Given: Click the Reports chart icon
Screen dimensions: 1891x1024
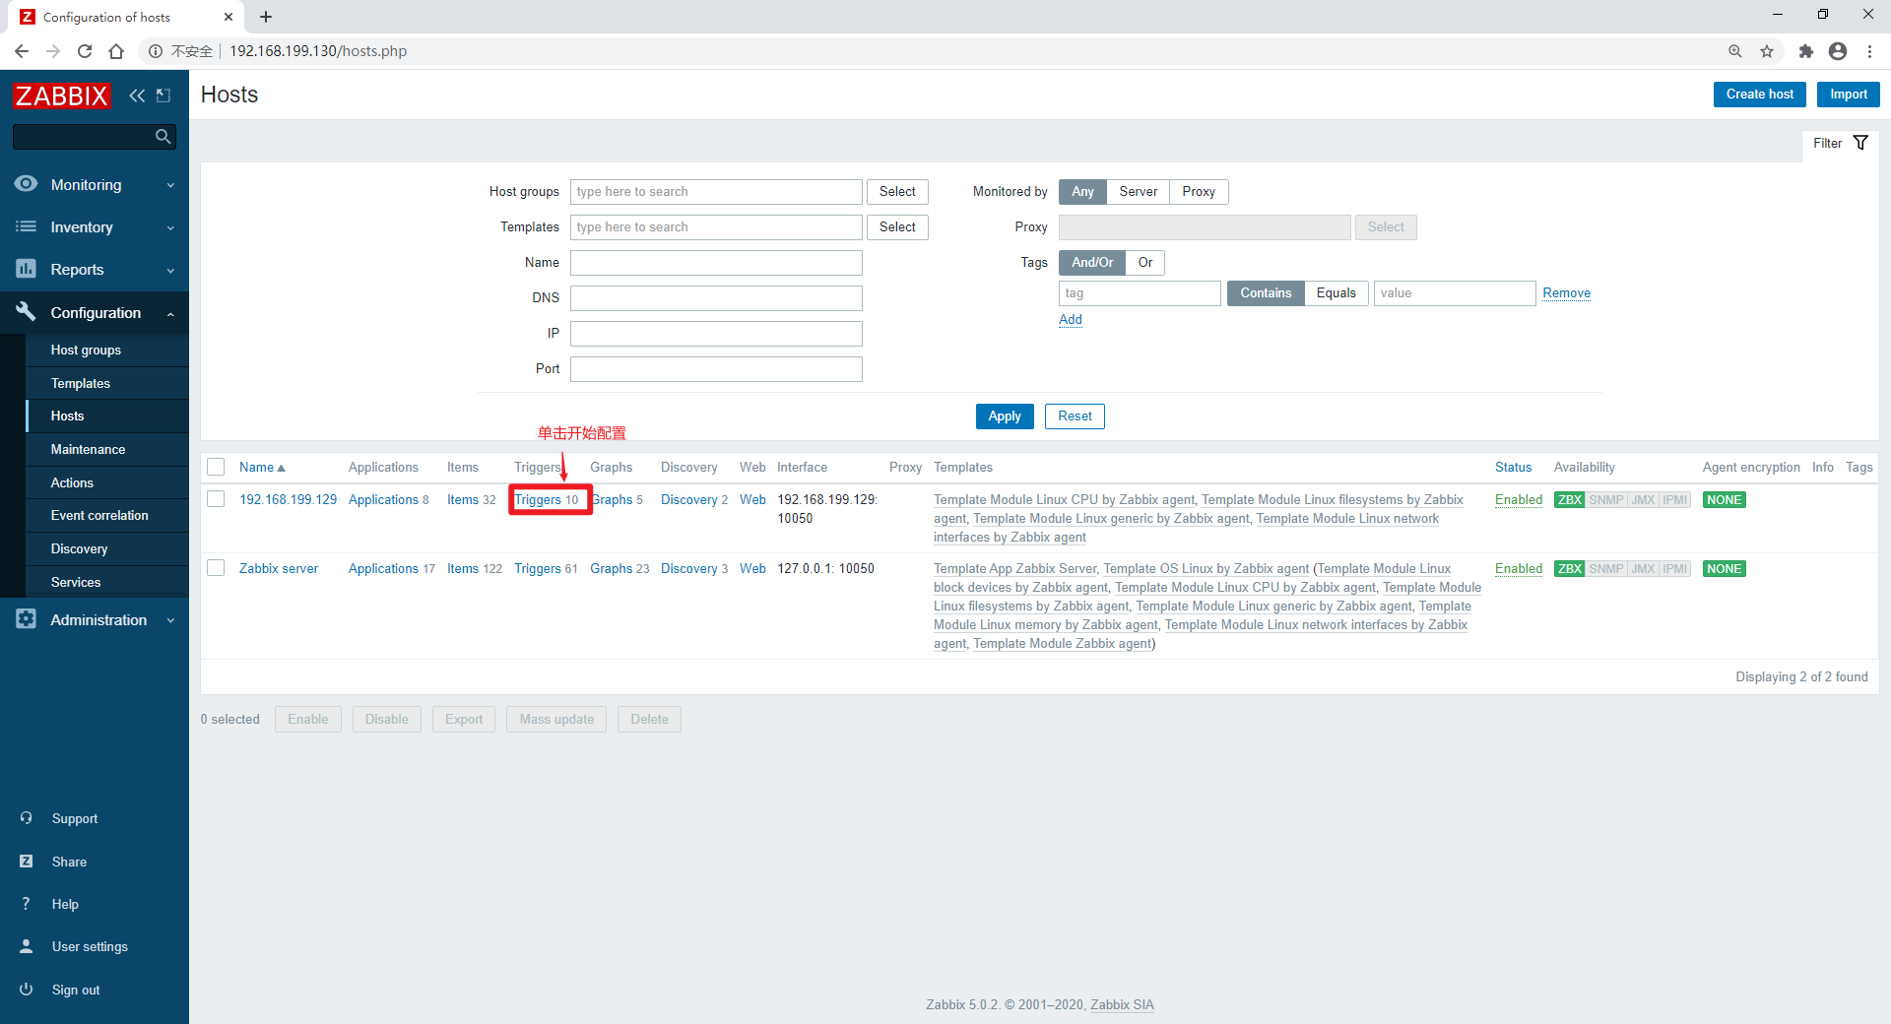Looking at the screenshot, I should click(26, 269).
